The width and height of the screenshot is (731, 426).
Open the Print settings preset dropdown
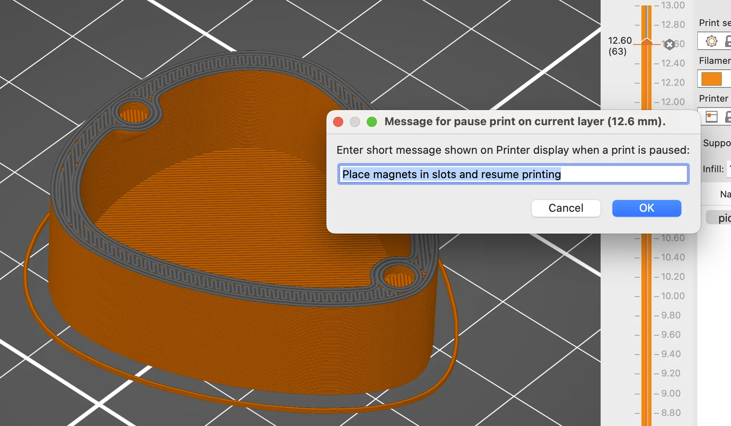(719, 41)
